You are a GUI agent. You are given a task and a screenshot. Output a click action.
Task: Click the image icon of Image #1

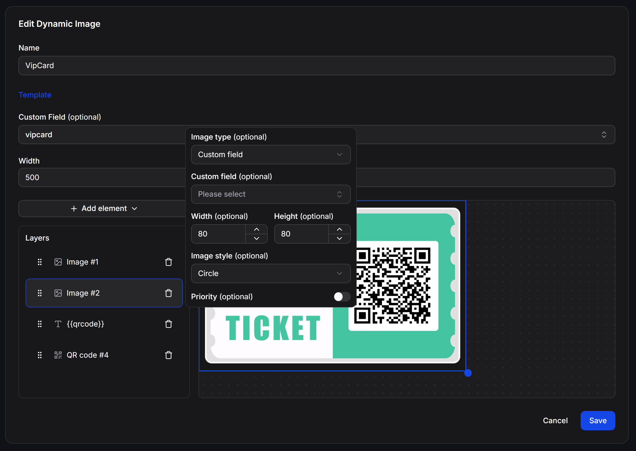(58, 262)
